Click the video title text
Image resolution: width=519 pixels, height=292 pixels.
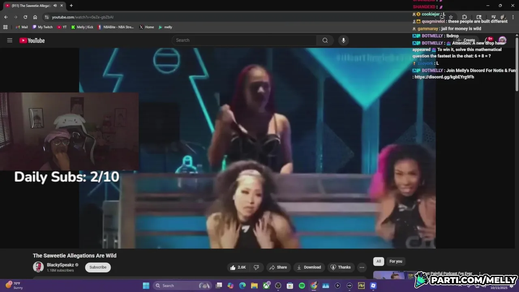[x=75, y=255]
